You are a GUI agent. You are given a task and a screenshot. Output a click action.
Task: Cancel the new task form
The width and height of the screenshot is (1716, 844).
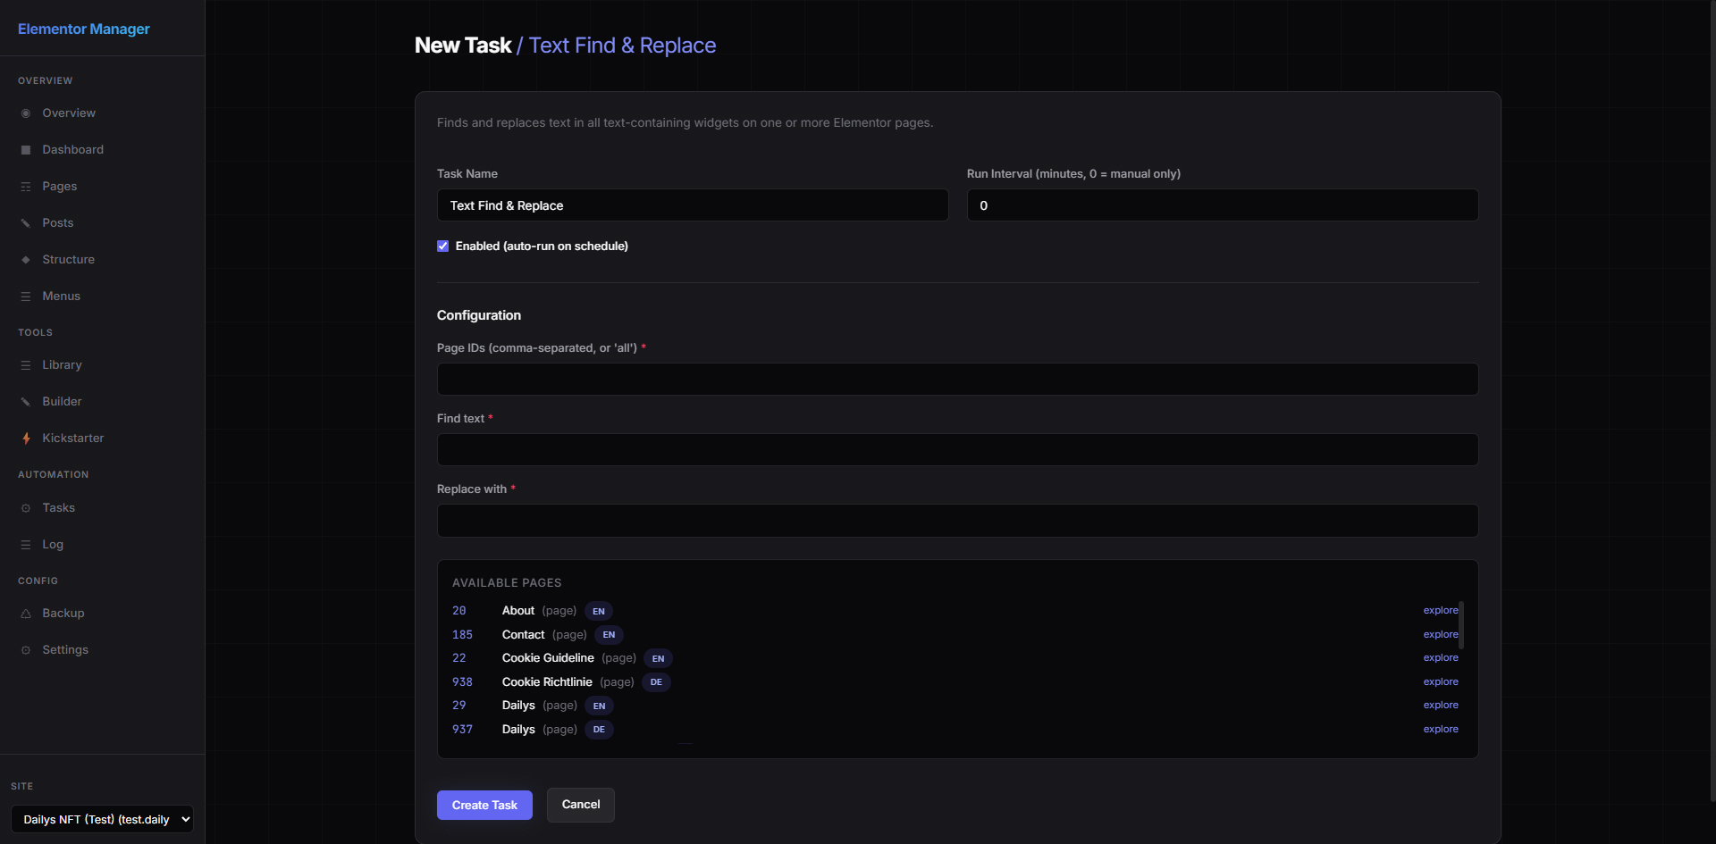point(580,805)
